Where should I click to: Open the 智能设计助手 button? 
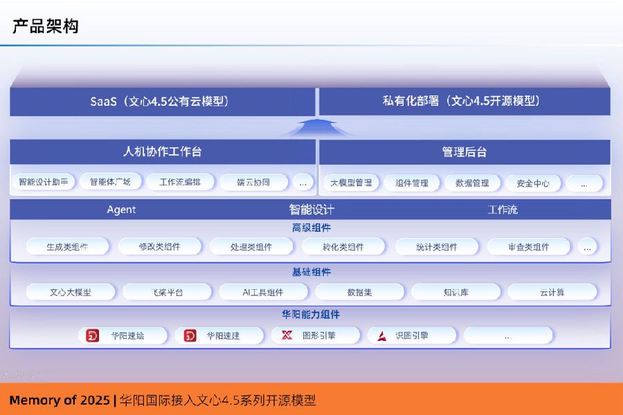point(43,183)
